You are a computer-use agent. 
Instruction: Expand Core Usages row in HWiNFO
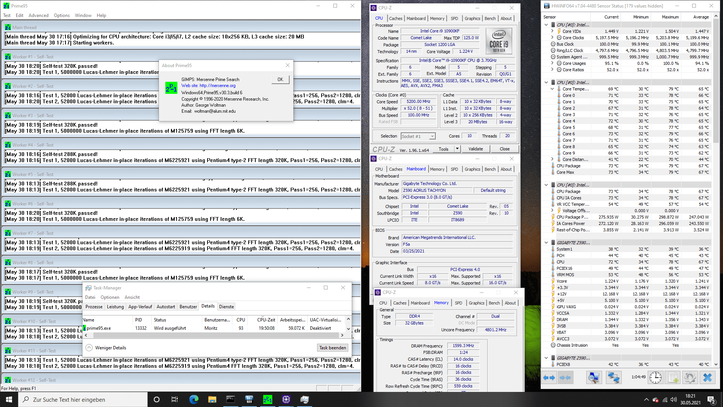click(x=552, y=63)
